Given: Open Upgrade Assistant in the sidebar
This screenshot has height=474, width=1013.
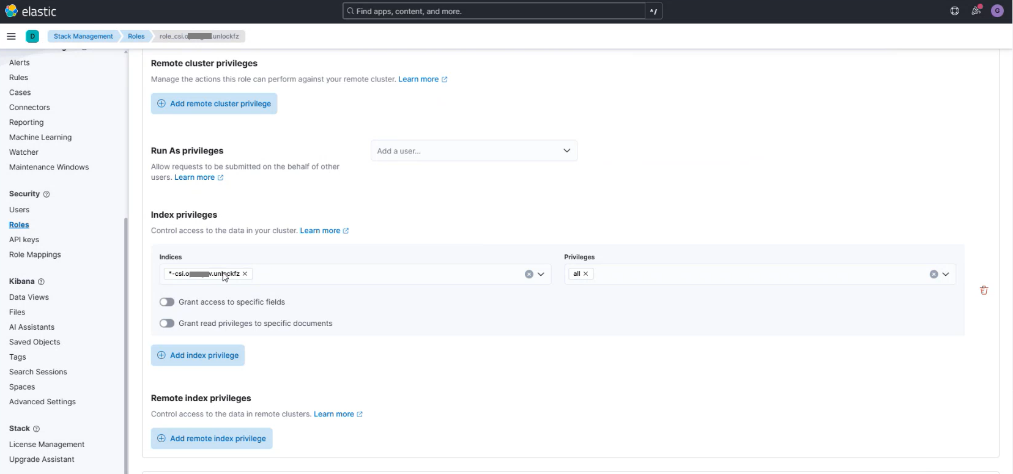Looking at the screenshot, I should click(42, 459).
